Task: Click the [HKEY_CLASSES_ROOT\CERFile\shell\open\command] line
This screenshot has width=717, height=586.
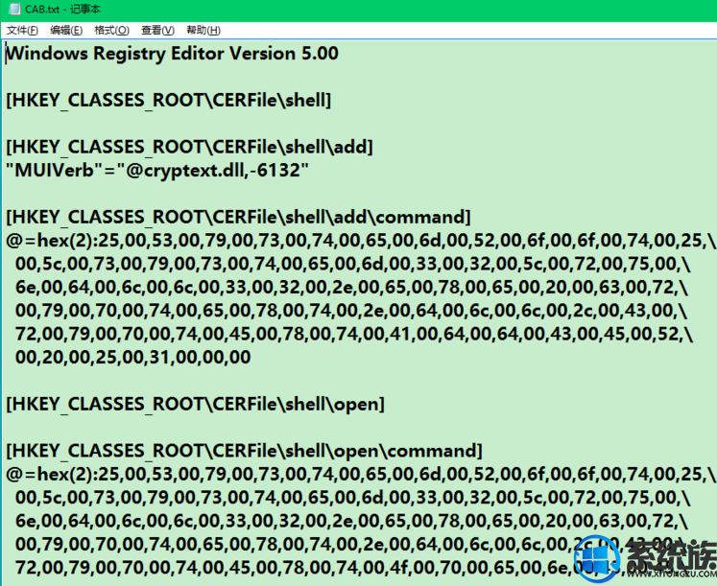Action: [x=244, y=451]
